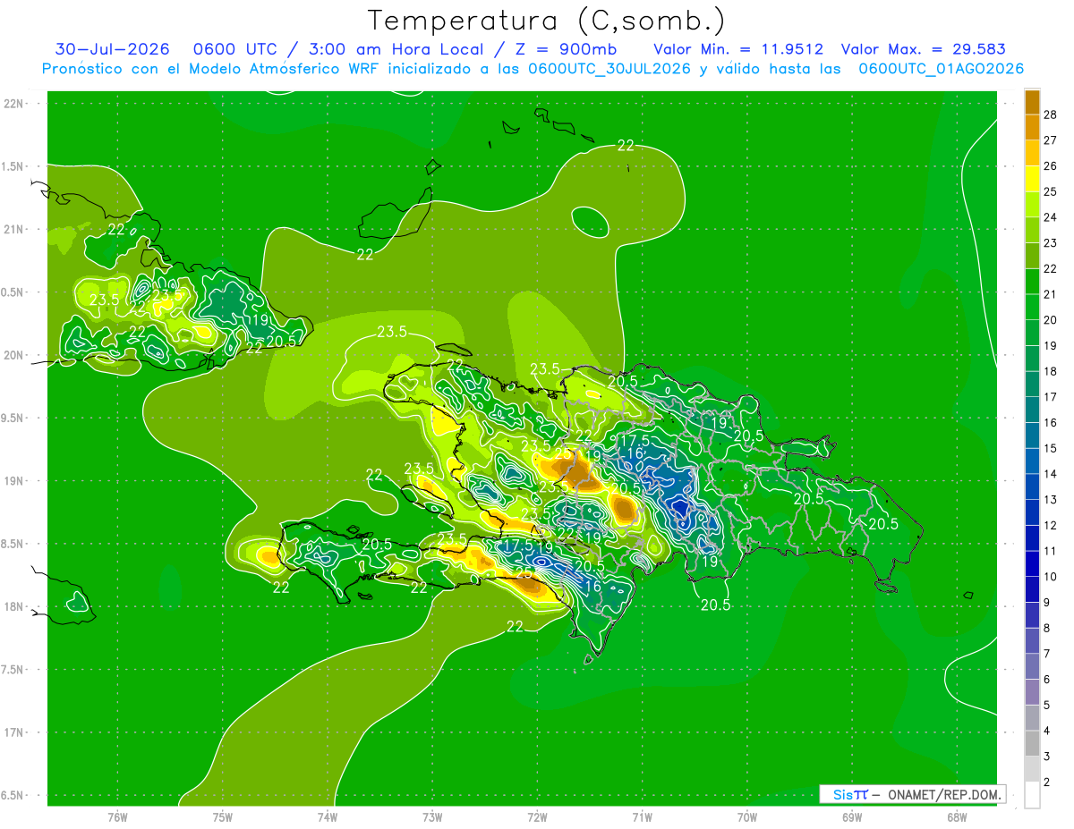
Task: Click latitude axis label "18N"
Action: pyautogui.click(x=14, y=607)
